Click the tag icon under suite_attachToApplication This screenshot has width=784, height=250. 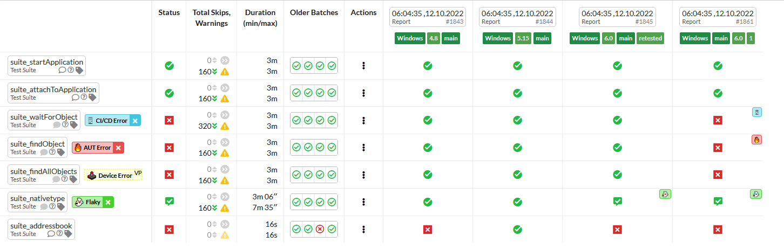pyautogui.click(x=92, y=98)
